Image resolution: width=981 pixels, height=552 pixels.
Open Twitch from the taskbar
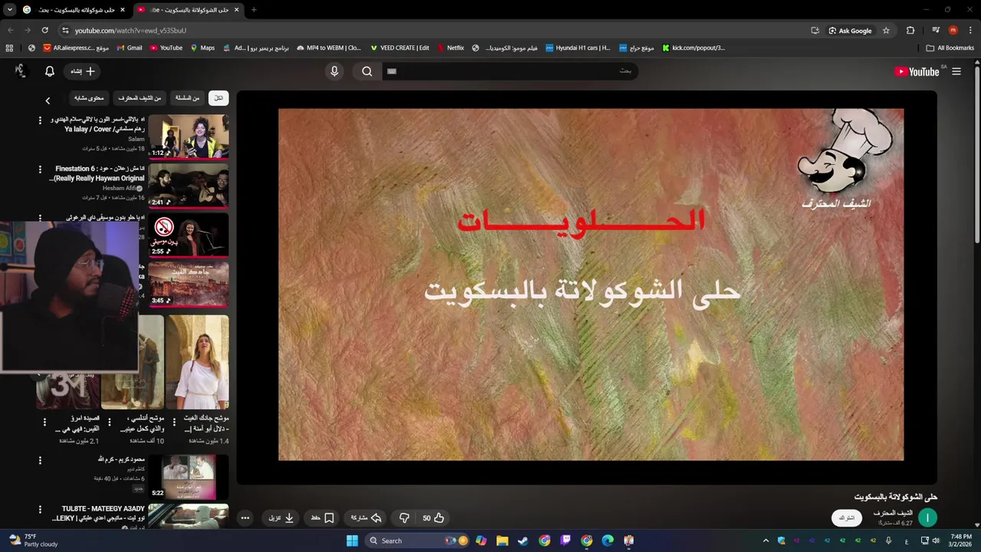click(x=566, y=540)
